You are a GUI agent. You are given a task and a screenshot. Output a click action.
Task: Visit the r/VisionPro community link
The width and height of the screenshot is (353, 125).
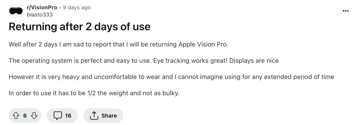click(42, 7)
